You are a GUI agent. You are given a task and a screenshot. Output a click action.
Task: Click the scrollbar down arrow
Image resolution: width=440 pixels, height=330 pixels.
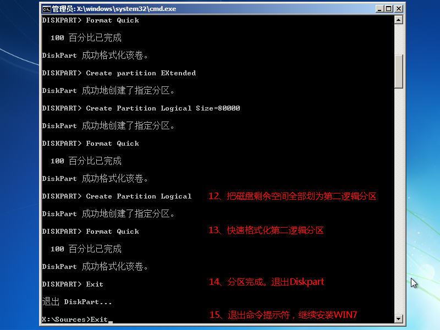pos(398,318)
